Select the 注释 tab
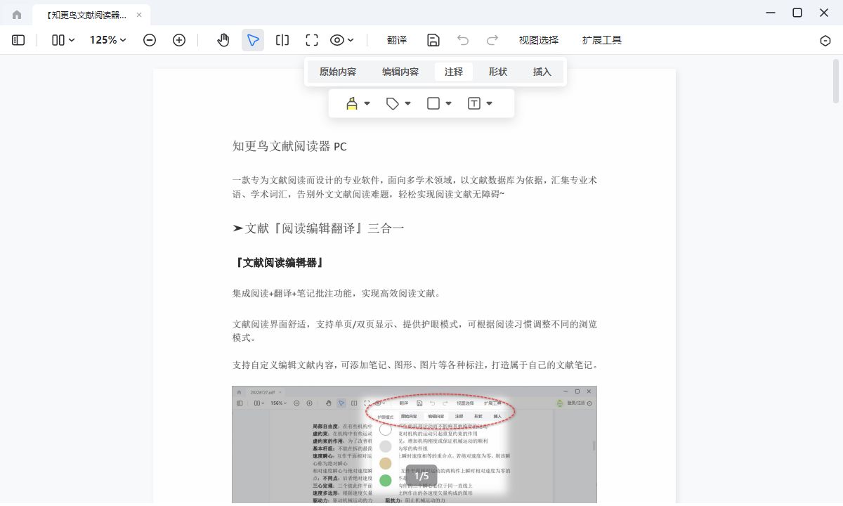843x506 pixels. [454, 72]
